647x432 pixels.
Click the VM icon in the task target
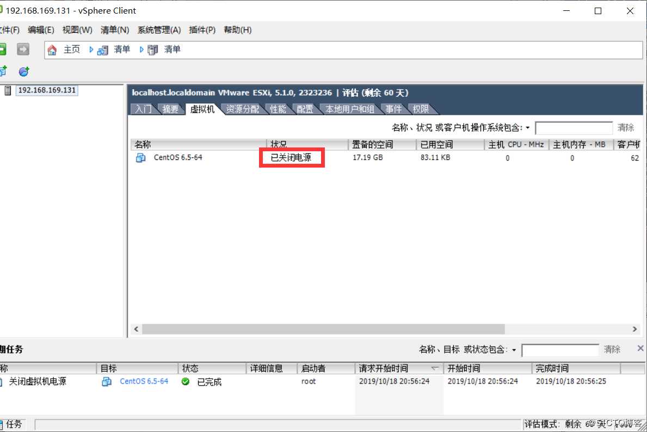[x=107, y=381]
